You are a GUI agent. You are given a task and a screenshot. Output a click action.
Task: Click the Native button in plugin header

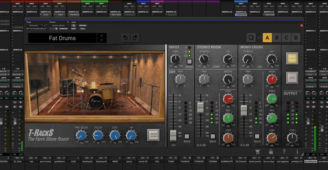(x=83, y=29)
